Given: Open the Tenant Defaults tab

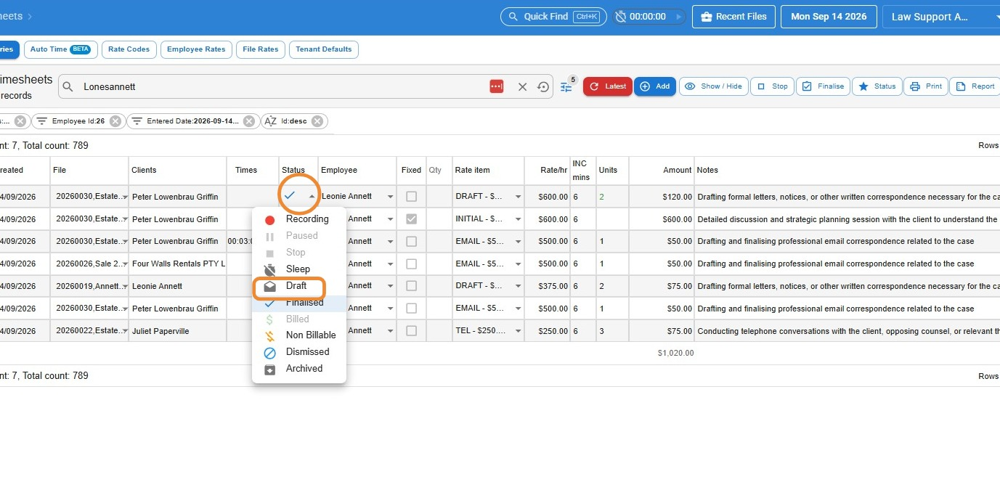Looking at the screenshot, I should 324,49.
